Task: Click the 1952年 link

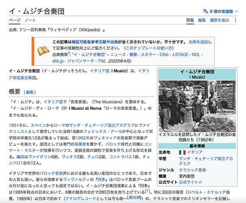Action: [x=83, y=138]
